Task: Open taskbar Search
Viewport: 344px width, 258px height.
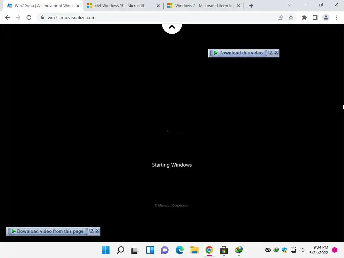Action: pyautogui.click(x=121, y=250)
